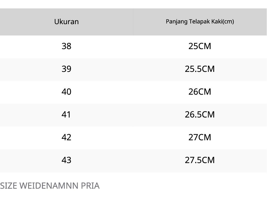267x224 pixels.
Task: Click the Panjang Telapak Kaki(cm) header
Action: [x=200, y=22]
